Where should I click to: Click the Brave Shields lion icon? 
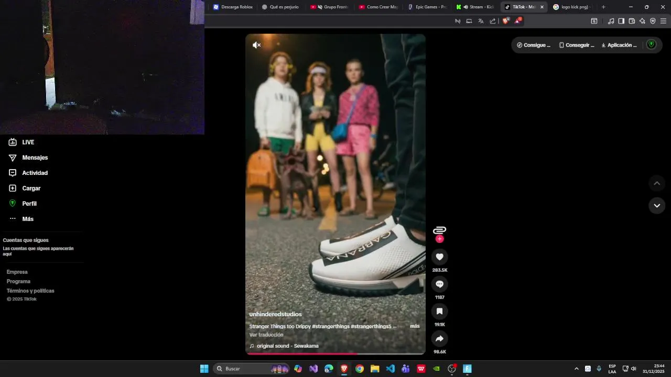click(x=505, y=21)
